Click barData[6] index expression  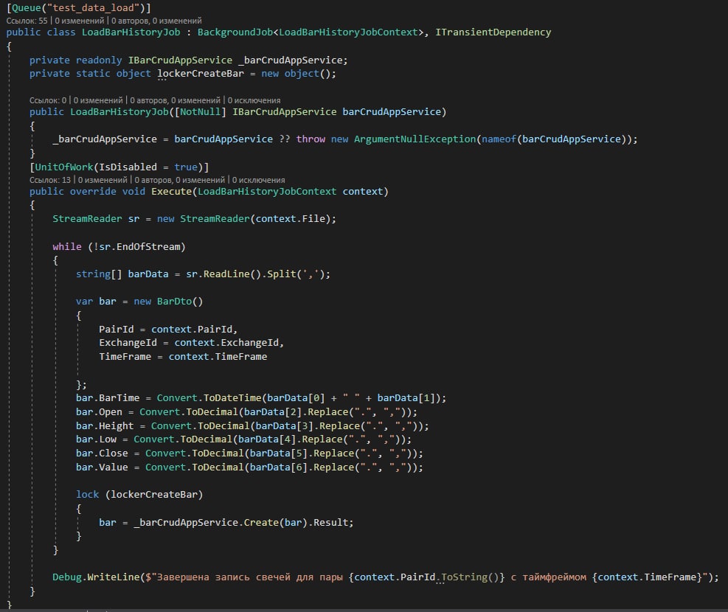coord(279,467)
